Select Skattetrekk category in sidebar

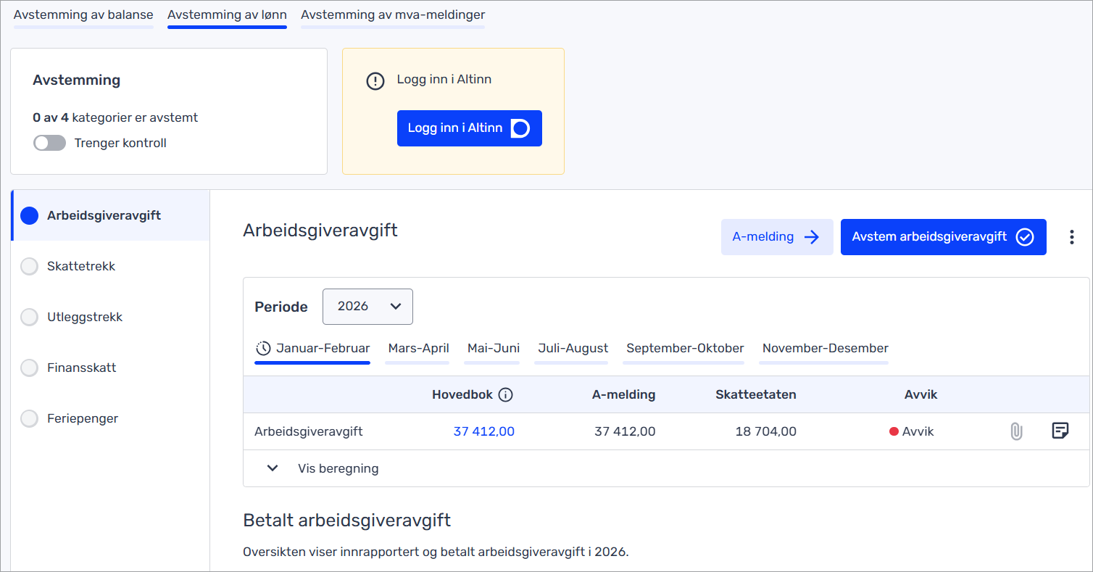(81, 266)
